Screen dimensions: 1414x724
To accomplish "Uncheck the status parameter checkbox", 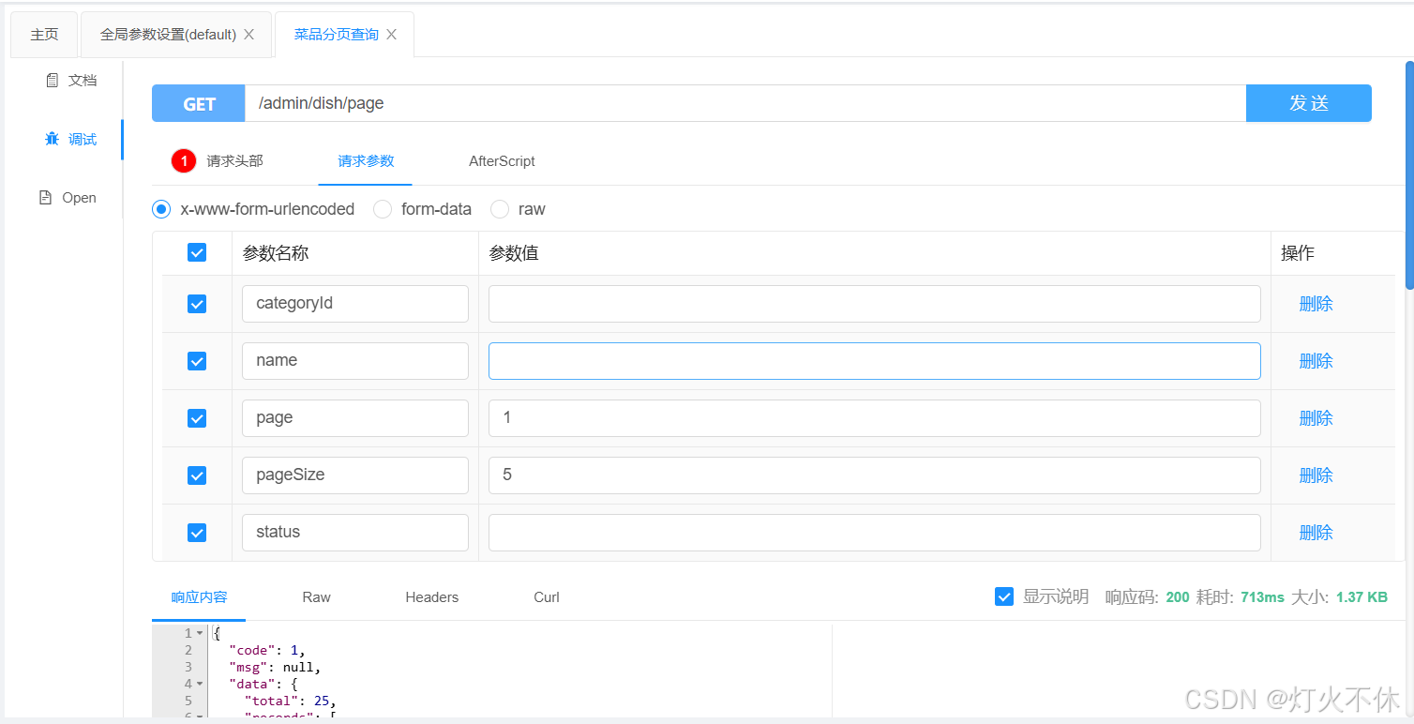I will (197, 533).
